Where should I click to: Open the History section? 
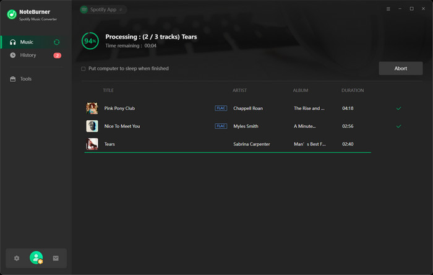click(28, 55)
